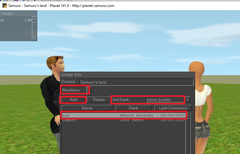The image size is (240, 154).
Task: Click the Add member button
Action: (73, 100)
